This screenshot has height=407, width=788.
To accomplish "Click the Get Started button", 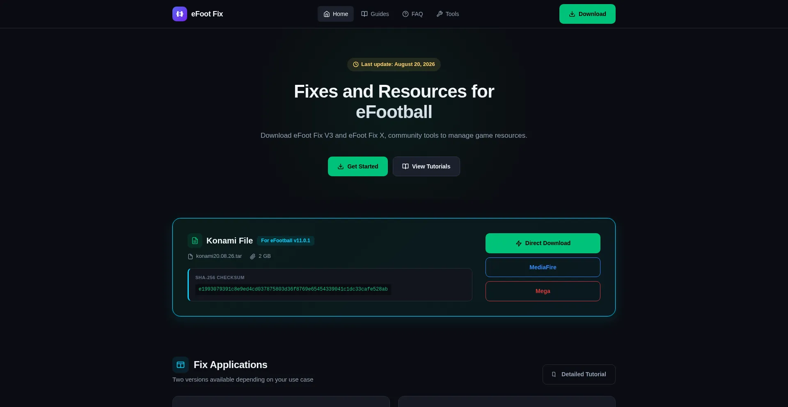I will tap(358, 166).
